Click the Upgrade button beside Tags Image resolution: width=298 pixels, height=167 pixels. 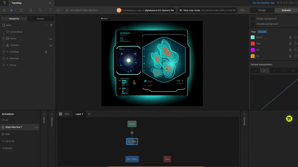tap(262, 32)
